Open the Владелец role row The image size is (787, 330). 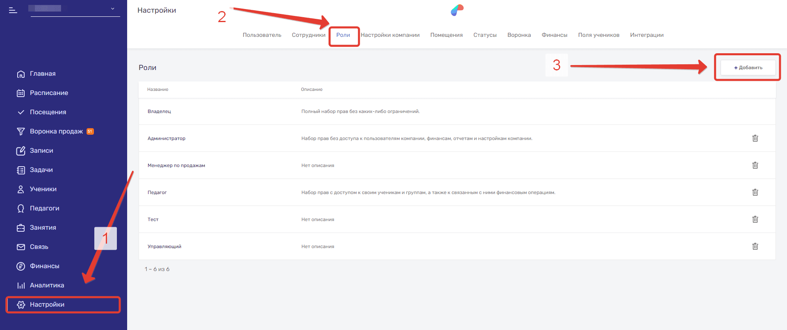coord(159,111)
